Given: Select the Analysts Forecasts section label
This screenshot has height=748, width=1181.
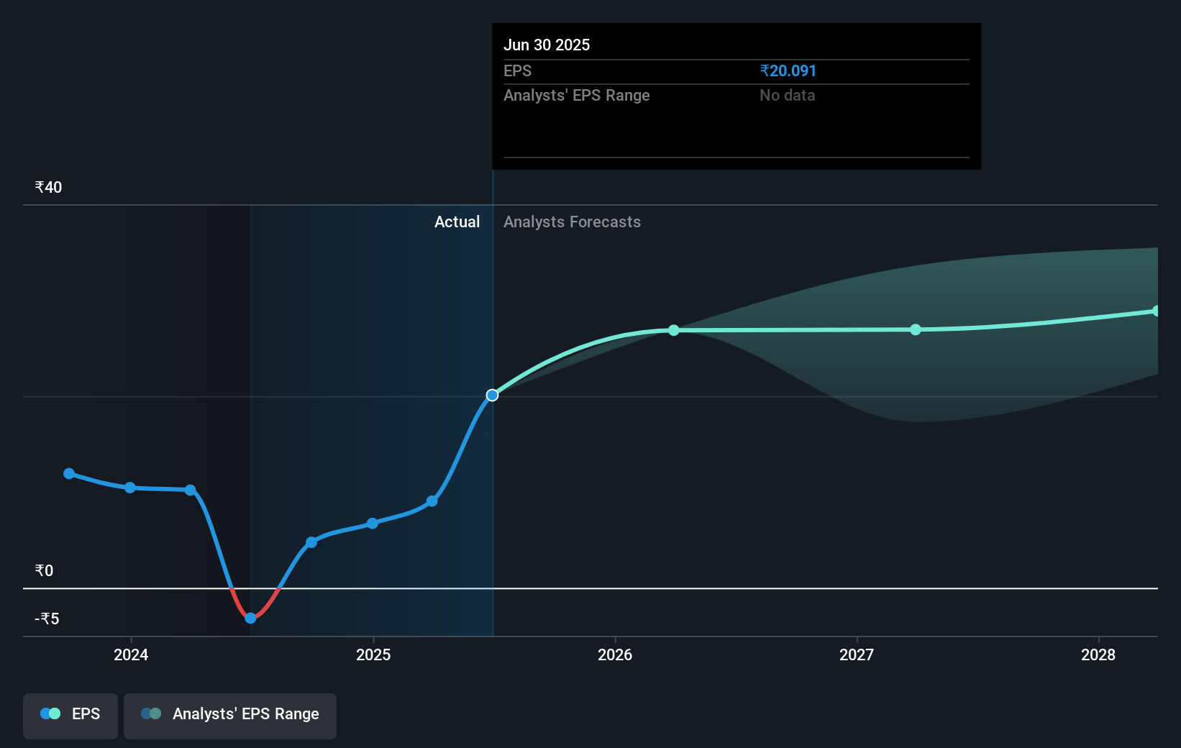Looking at the screenshot, I should click(572, 222).
